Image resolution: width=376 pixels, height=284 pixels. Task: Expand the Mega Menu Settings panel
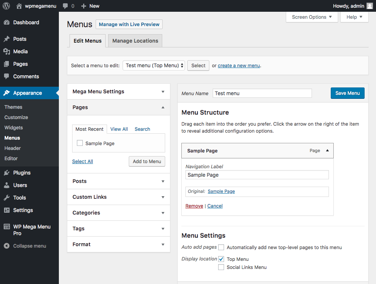click(119, 91)
